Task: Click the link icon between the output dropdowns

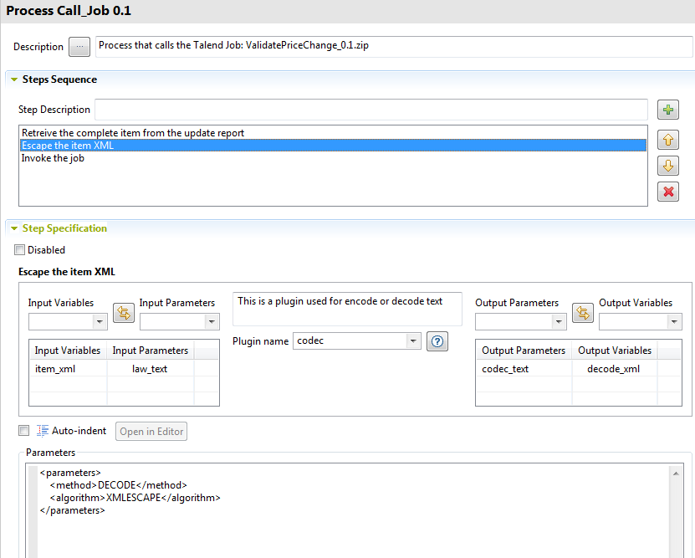Action: click(x=582, y=314)
